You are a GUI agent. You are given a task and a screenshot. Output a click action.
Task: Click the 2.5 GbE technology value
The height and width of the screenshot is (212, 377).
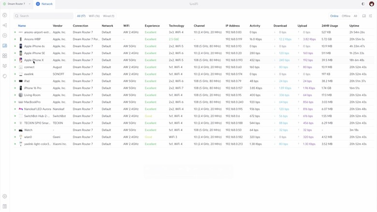pyautogui.click(x=174, y=39)
